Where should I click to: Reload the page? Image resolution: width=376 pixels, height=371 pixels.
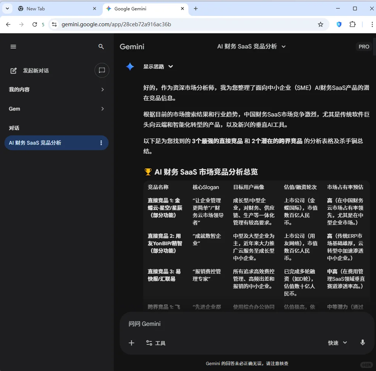[x=34, y=24]
